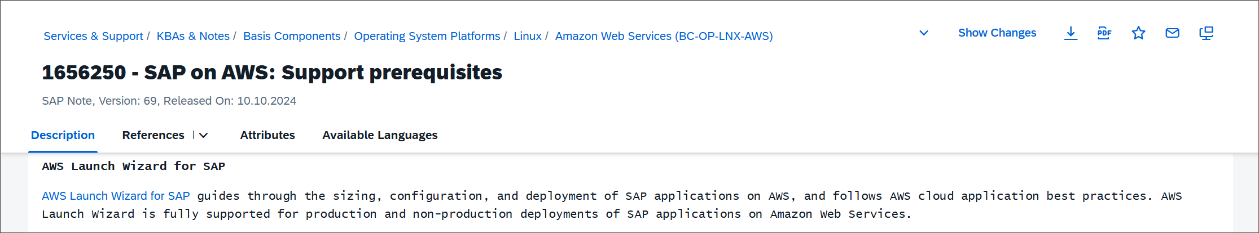
Task: Select the Available Languages tab
Action: (380, 135)
